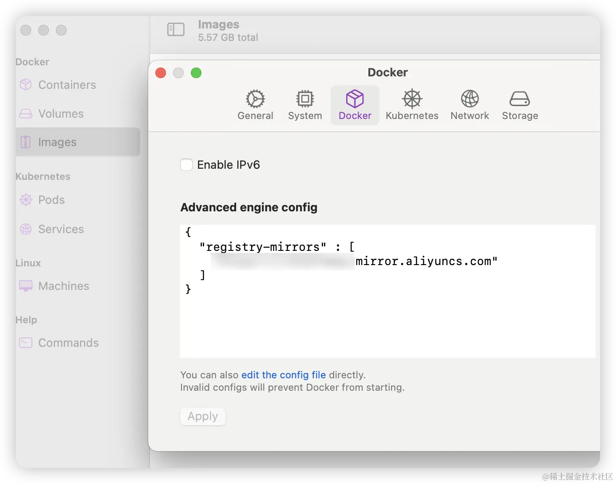The height and width of the screenshot is (484, 616).
Task: Click the "Enable IPv6" label text
Action: coord(229,165)
